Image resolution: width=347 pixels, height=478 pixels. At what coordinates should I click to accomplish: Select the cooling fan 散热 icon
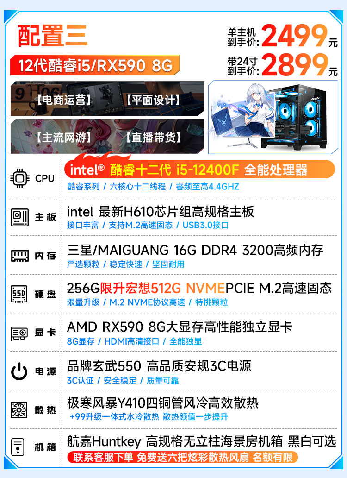coord(19,410)
